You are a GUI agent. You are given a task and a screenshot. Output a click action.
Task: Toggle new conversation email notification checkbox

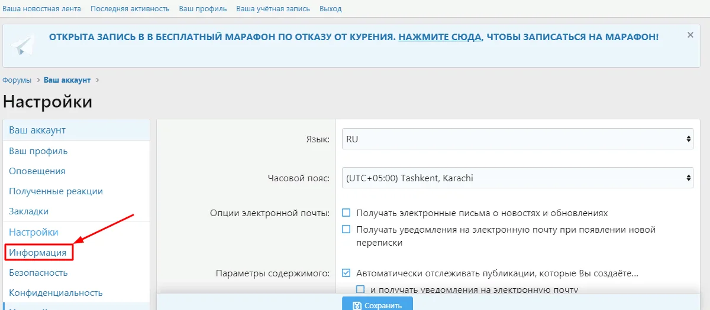347,230
